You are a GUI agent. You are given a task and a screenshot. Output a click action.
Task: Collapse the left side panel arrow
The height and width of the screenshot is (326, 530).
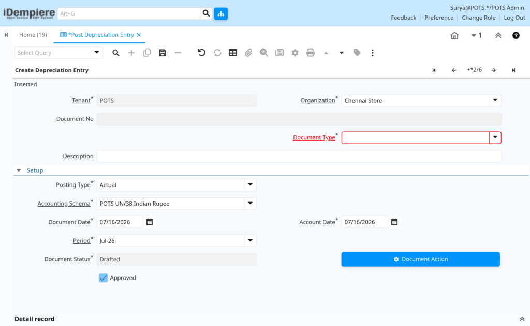6,35
